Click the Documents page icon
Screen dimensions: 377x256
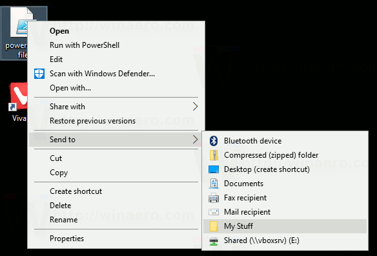coord(214,184)
